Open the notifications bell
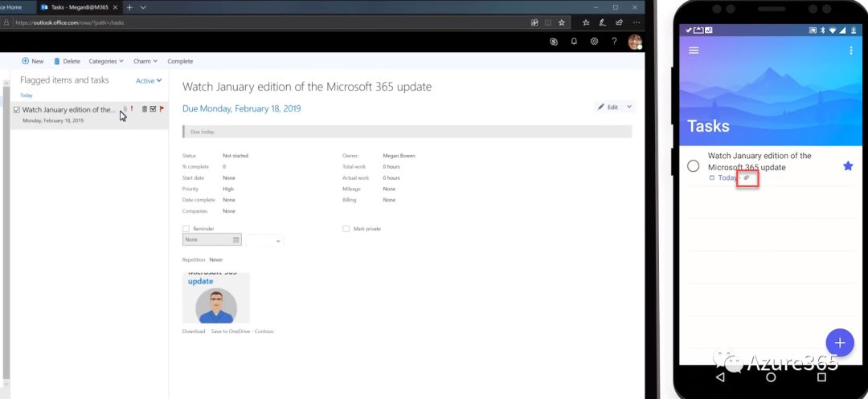The width and height of the screenshot is (868, 399). pos(574,42)
